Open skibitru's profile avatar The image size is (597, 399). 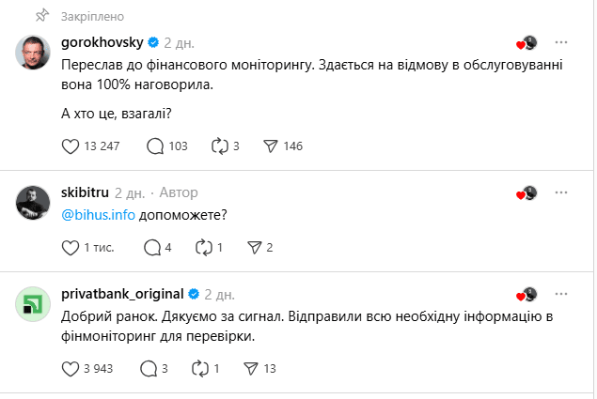click(x=34, y=202)
